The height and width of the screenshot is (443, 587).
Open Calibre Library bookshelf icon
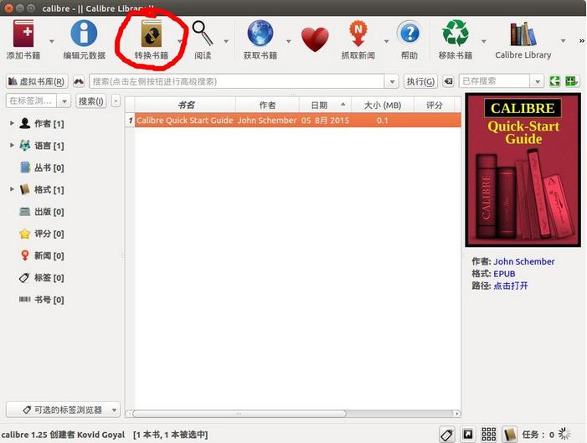[x=523, y=33]
